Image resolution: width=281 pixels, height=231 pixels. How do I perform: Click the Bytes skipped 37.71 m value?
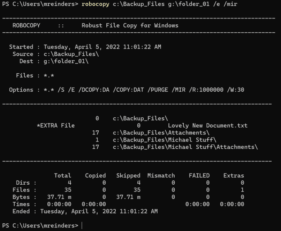tap(128, 197)
